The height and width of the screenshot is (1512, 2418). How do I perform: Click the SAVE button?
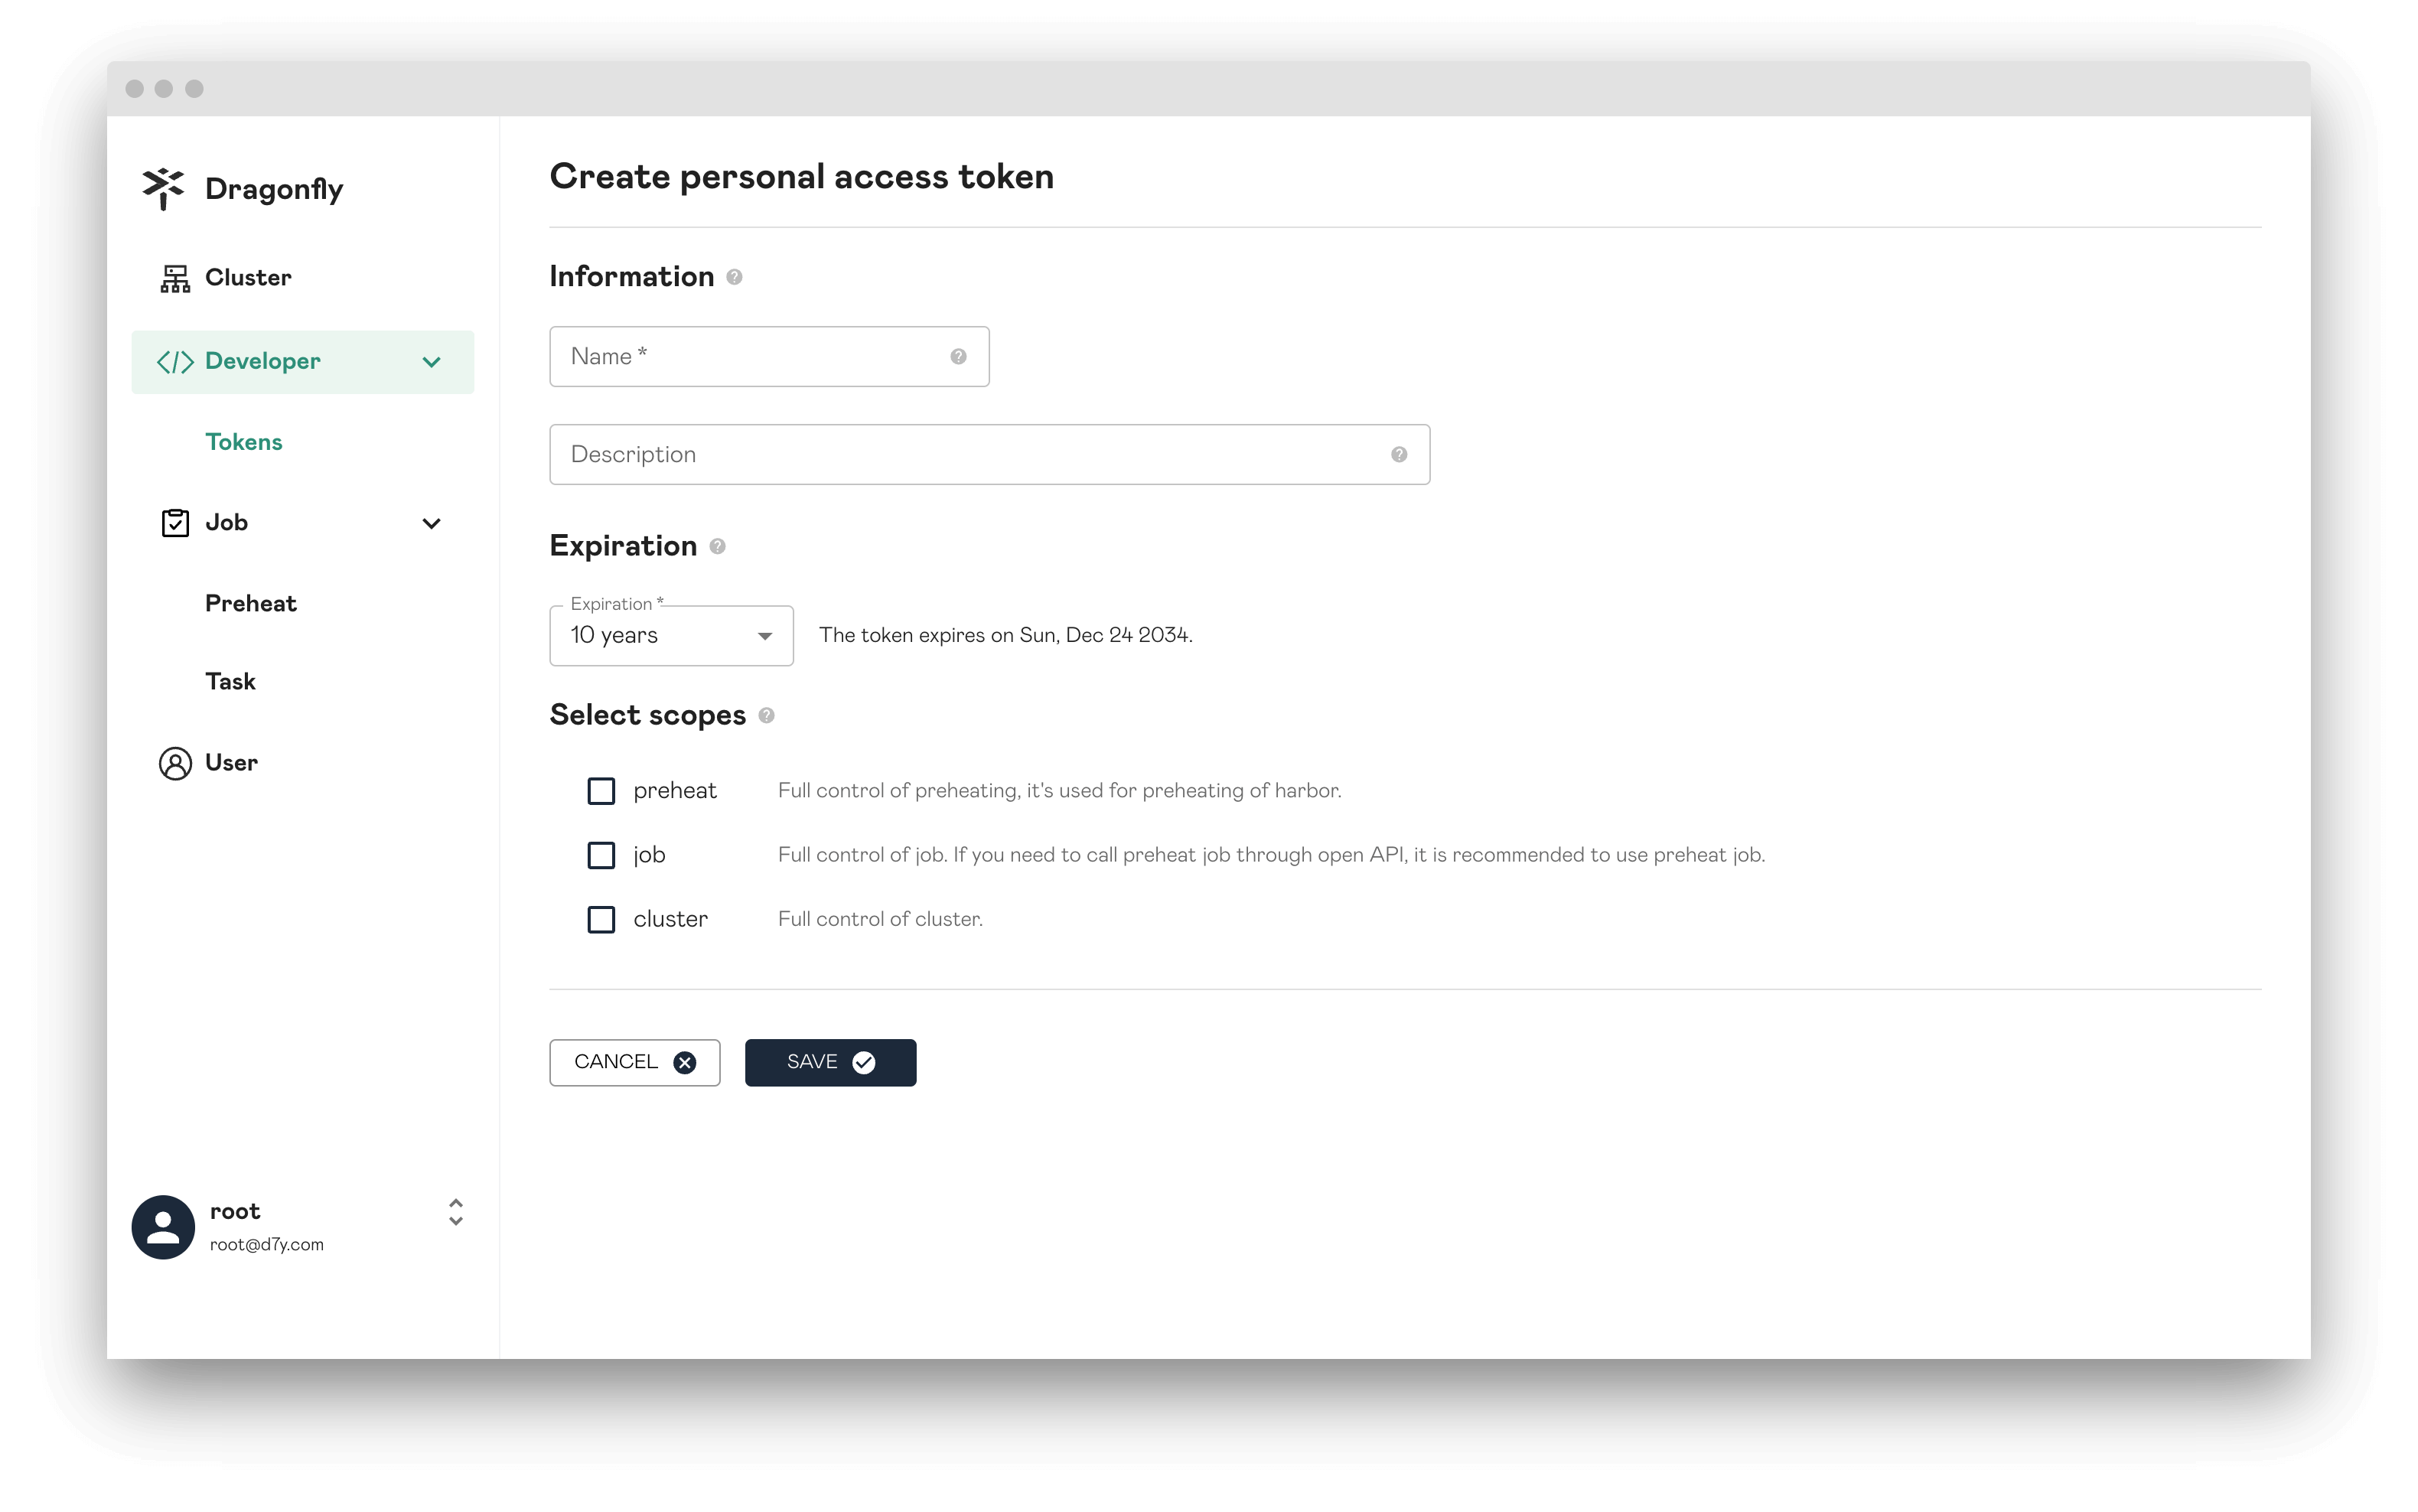829,1061
